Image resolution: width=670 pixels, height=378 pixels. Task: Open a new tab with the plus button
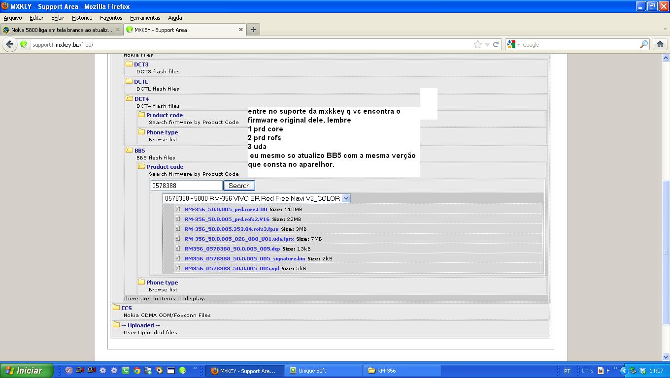point(253,30)
